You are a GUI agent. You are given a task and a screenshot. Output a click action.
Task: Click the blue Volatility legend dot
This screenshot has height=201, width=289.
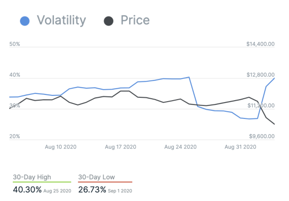(25, 21)
